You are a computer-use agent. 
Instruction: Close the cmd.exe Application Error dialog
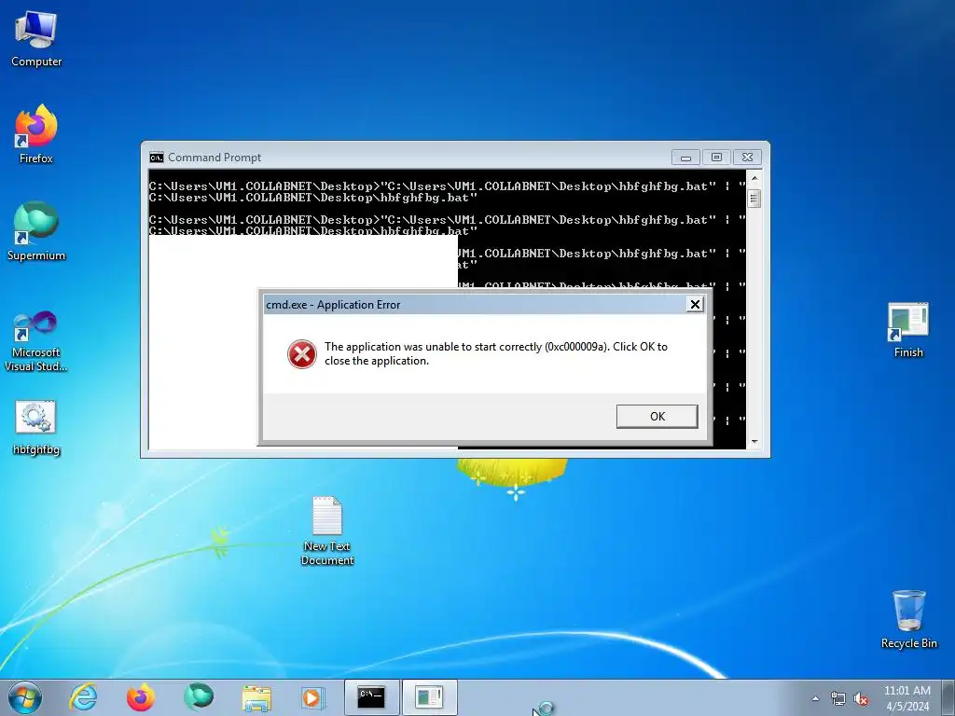click(695, 305)
